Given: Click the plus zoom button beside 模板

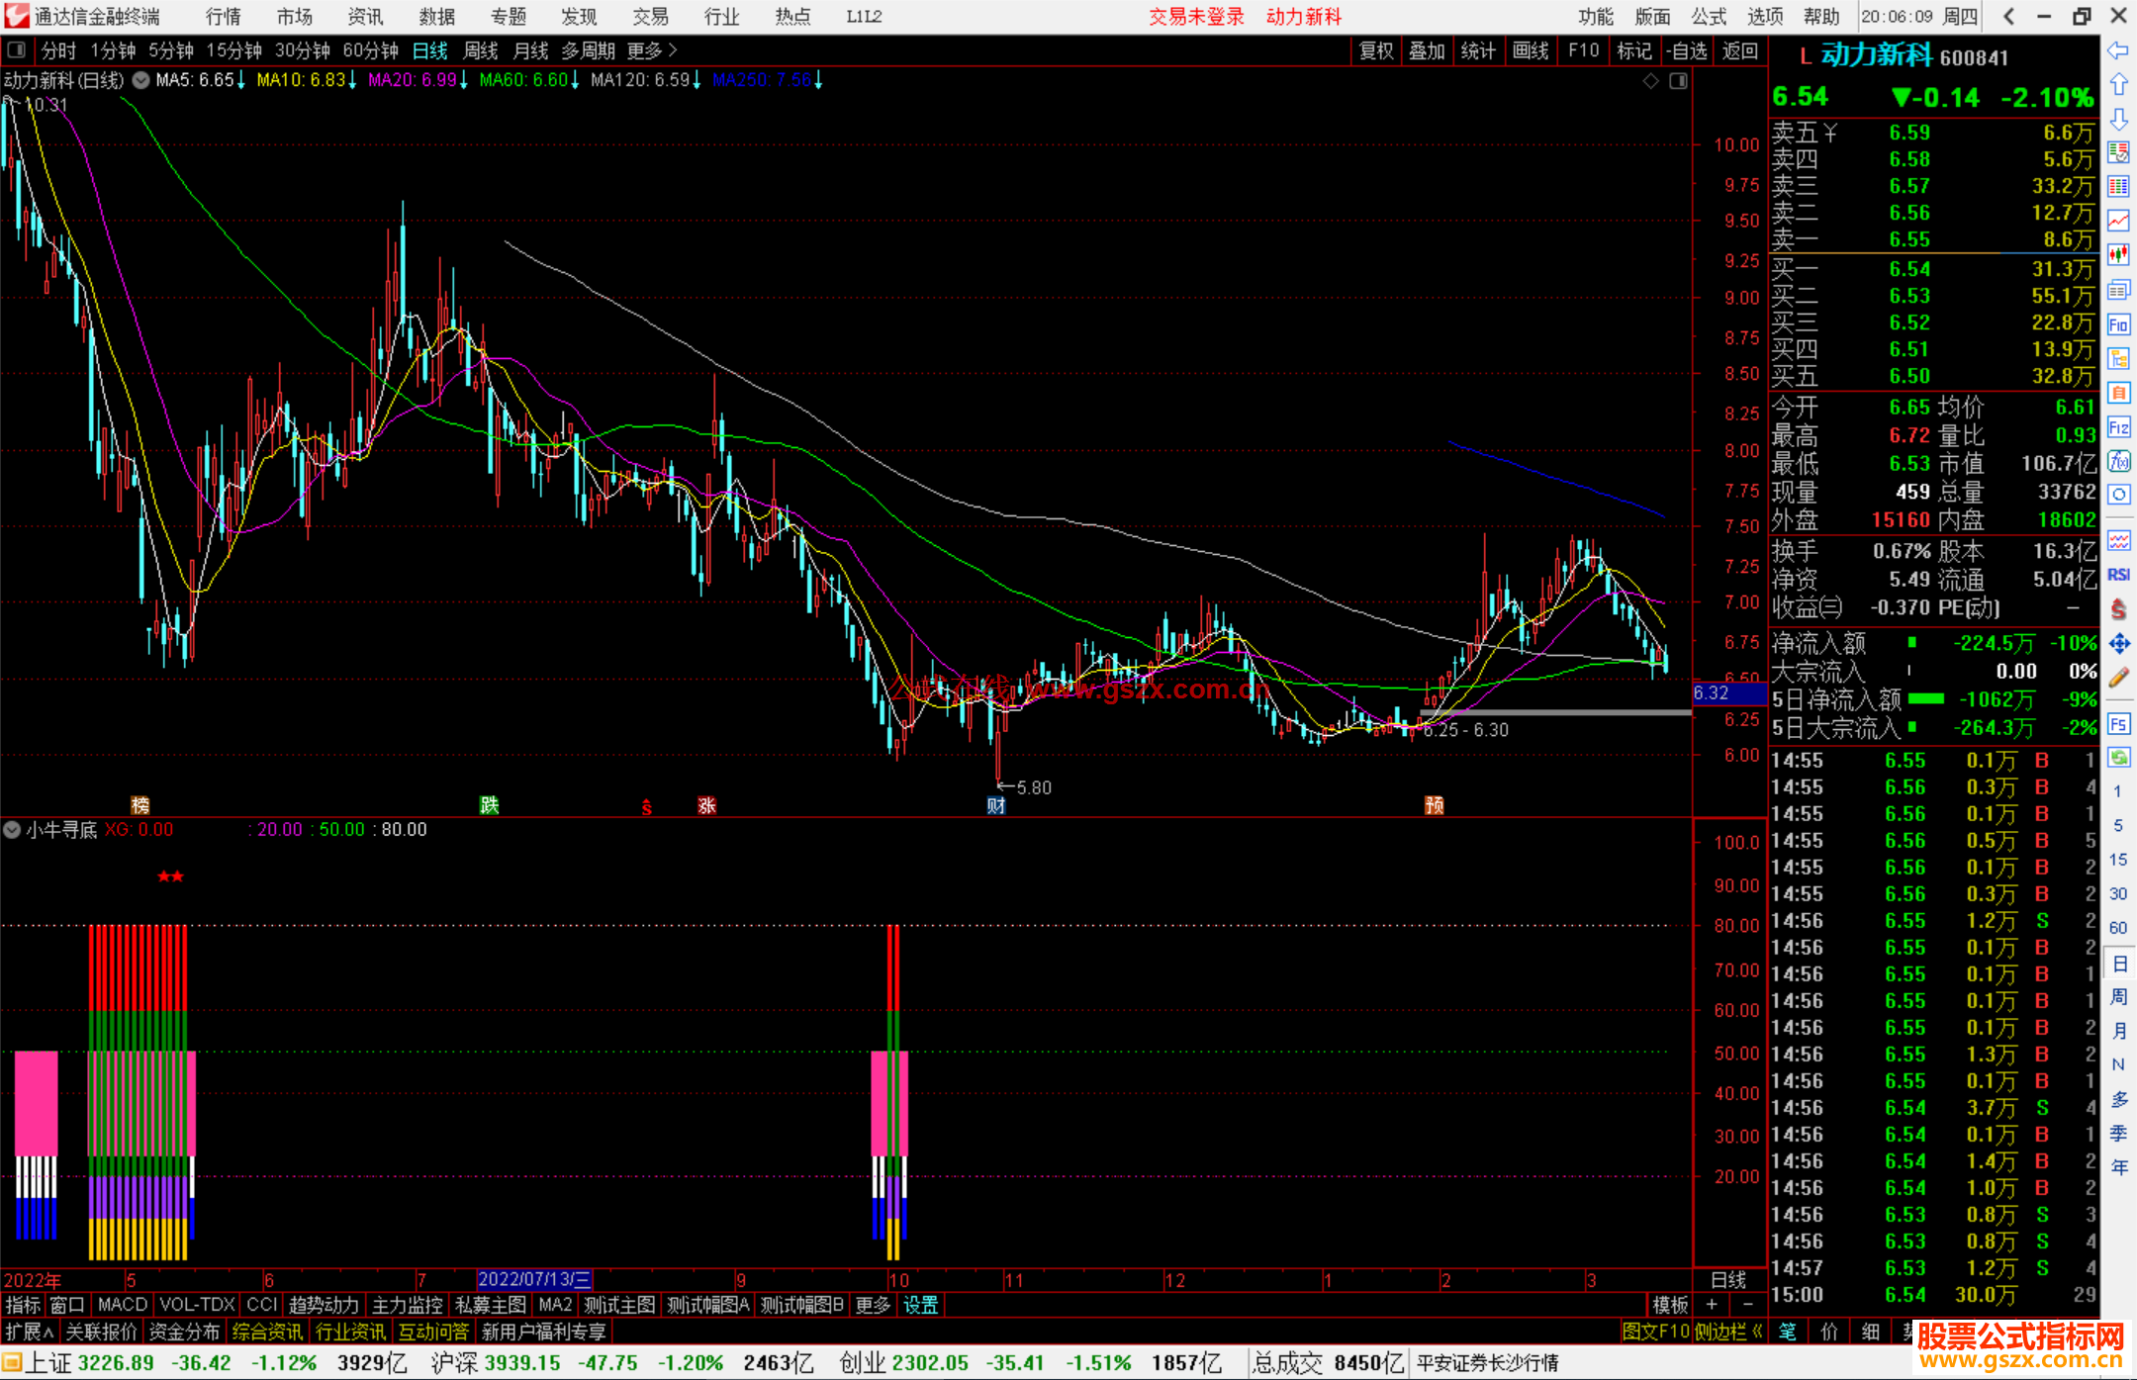Looking at the screenshot, I should coord(1712,1305).
